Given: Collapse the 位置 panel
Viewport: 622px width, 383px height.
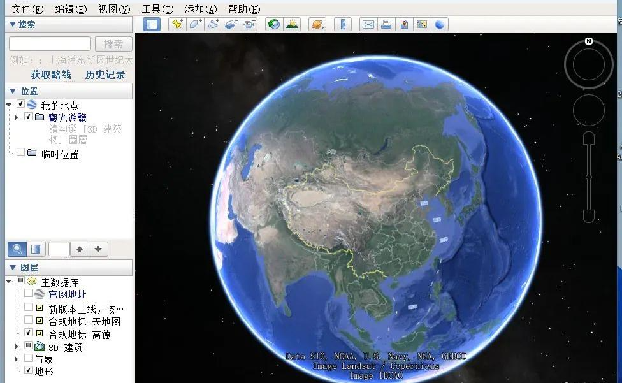Looking at the screenshot, I should (x=13, y=90).
